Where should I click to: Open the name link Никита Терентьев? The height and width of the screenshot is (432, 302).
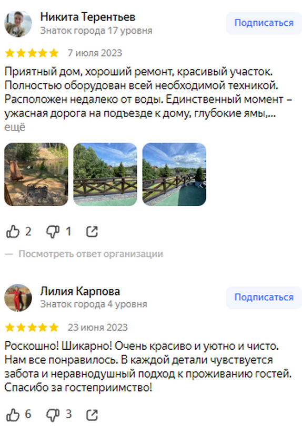point(88,17)
